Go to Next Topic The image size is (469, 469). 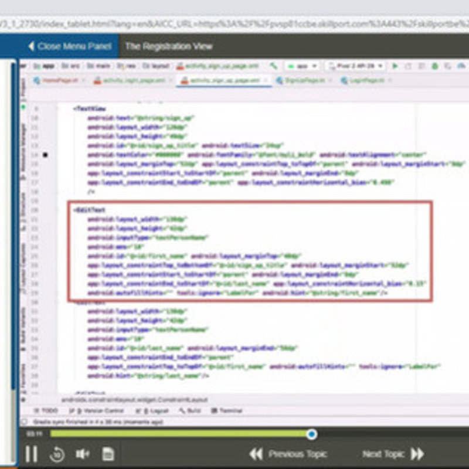393,454
